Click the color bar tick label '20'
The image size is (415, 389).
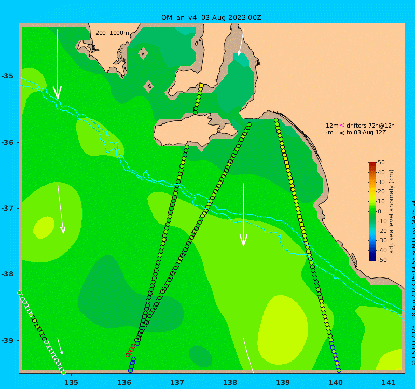pyautogui.click(x=381, y=191)
